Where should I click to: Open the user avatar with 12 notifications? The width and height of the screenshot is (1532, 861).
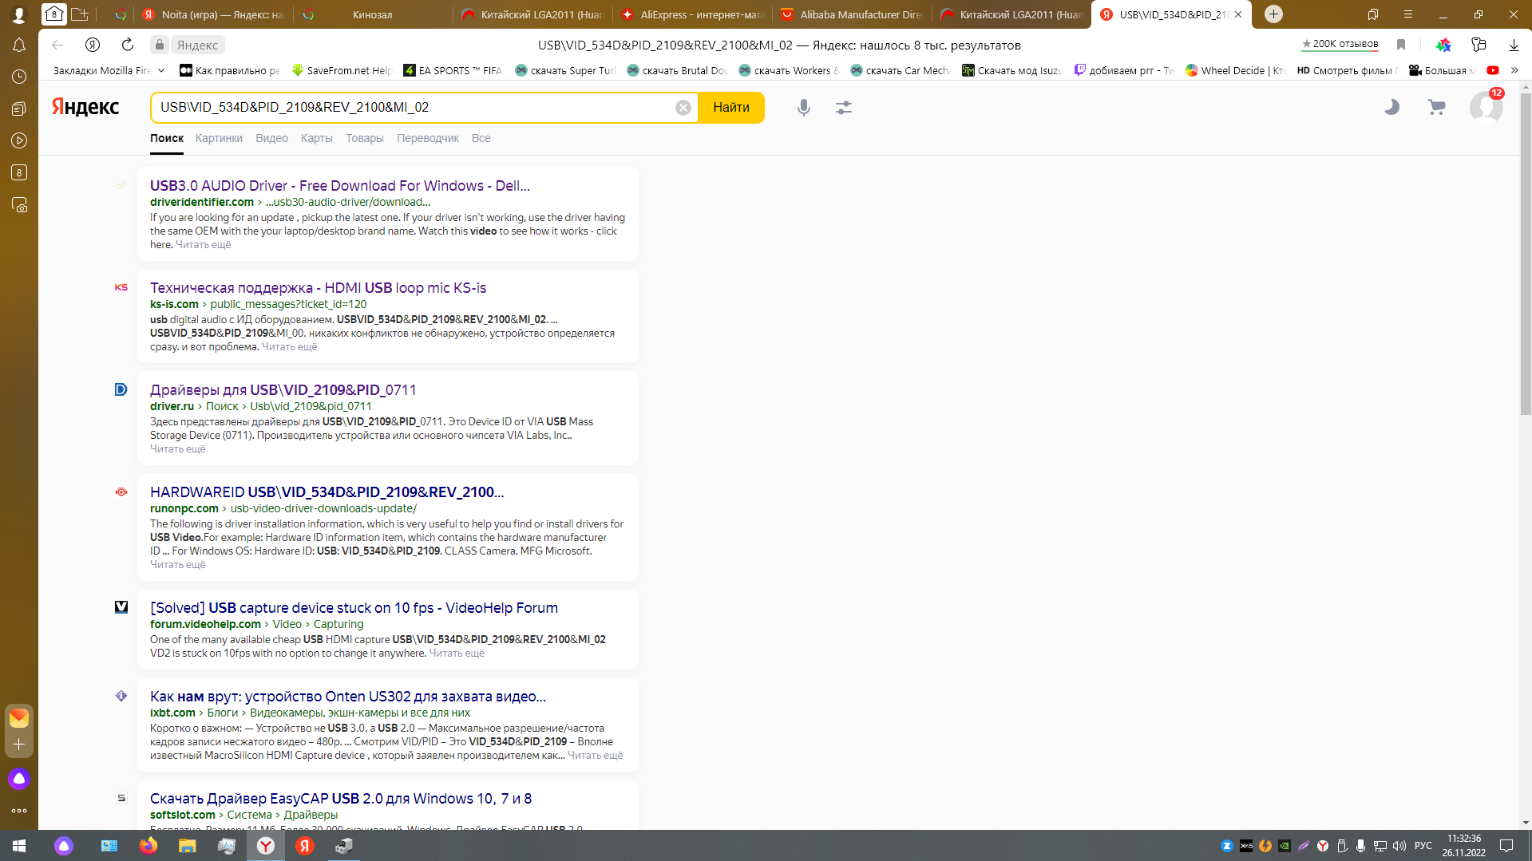(x=1486, y=106)
